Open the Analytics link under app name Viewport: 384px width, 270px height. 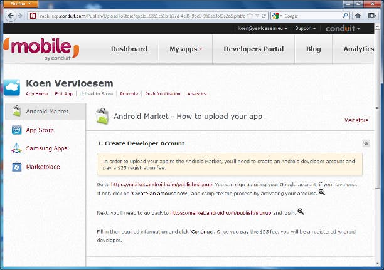(197, 94)
